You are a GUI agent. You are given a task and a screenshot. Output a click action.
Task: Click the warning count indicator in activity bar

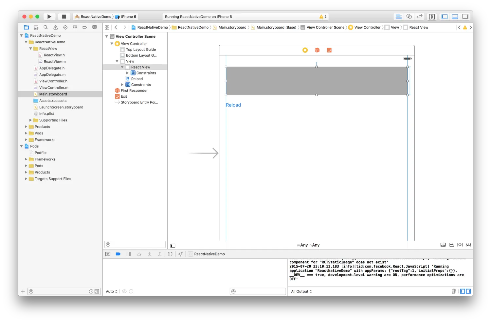(x=323, y=17)
